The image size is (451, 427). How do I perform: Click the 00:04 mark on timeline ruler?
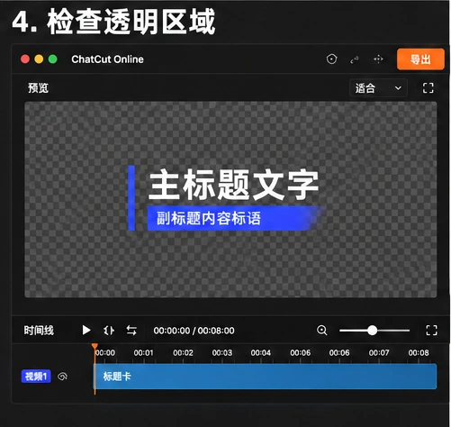[261, 352]
